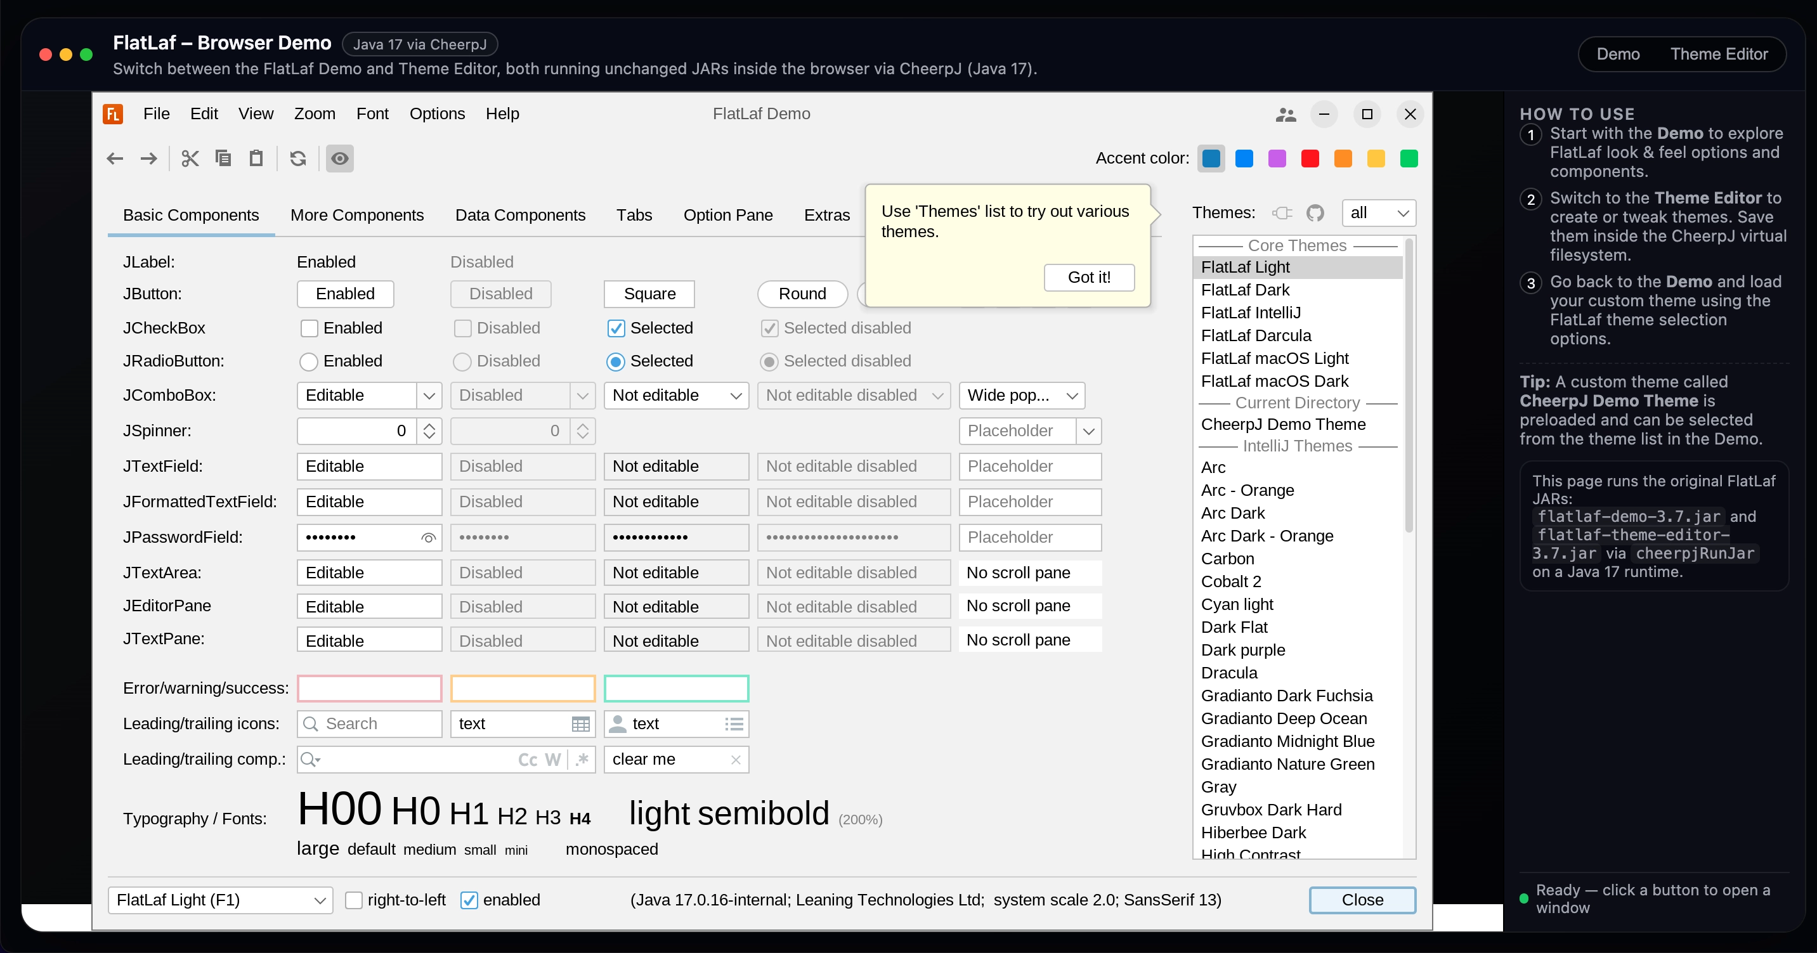The image size is (1817, 953).
Task: Click the back arrow toolbar icon
Action: pos(115,159)
